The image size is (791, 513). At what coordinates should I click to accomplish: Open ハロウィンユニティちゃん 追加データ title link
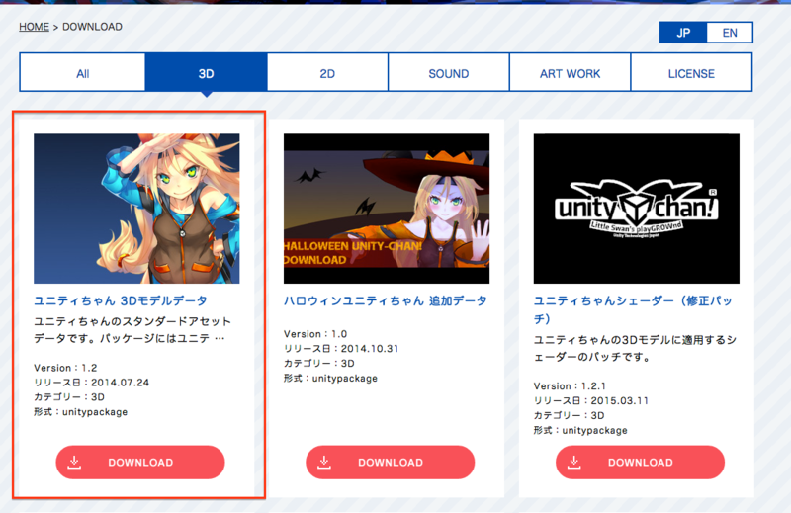[x=386, y=300]
